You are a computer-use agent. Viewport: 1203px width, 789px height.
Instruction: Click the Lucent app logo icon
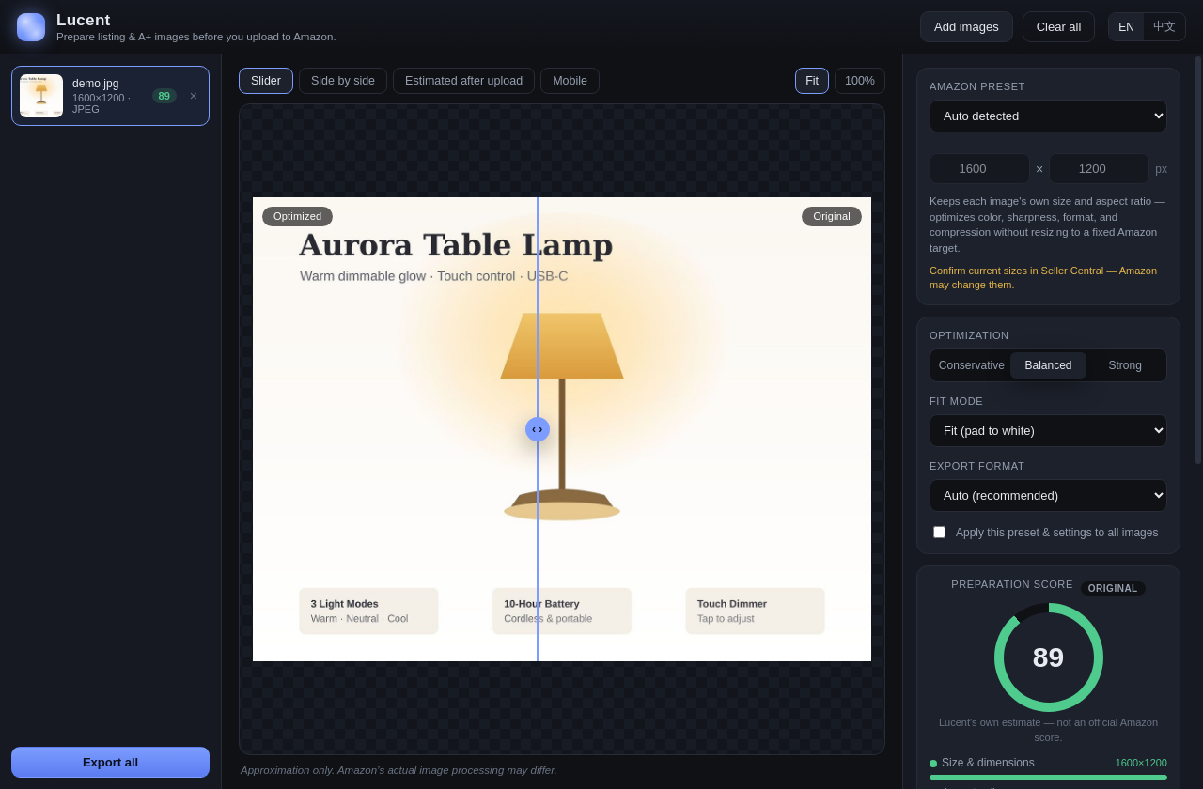31,27
